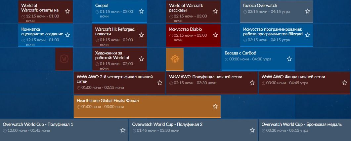Star 'Комнатка сценариста: создание' panel
The image size is (351, 141).
[67, 35]
